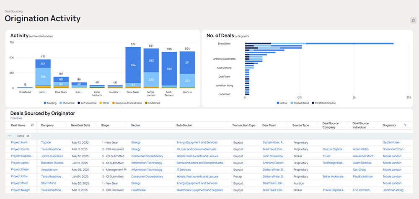Toggle the Phone Call legend series
The width and height of the screenshot is (419, 199).
click(67, 103)
